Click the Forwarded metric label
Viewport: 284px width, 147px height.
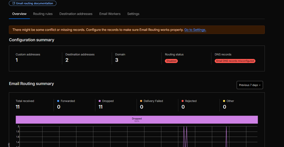click(68, 101)
